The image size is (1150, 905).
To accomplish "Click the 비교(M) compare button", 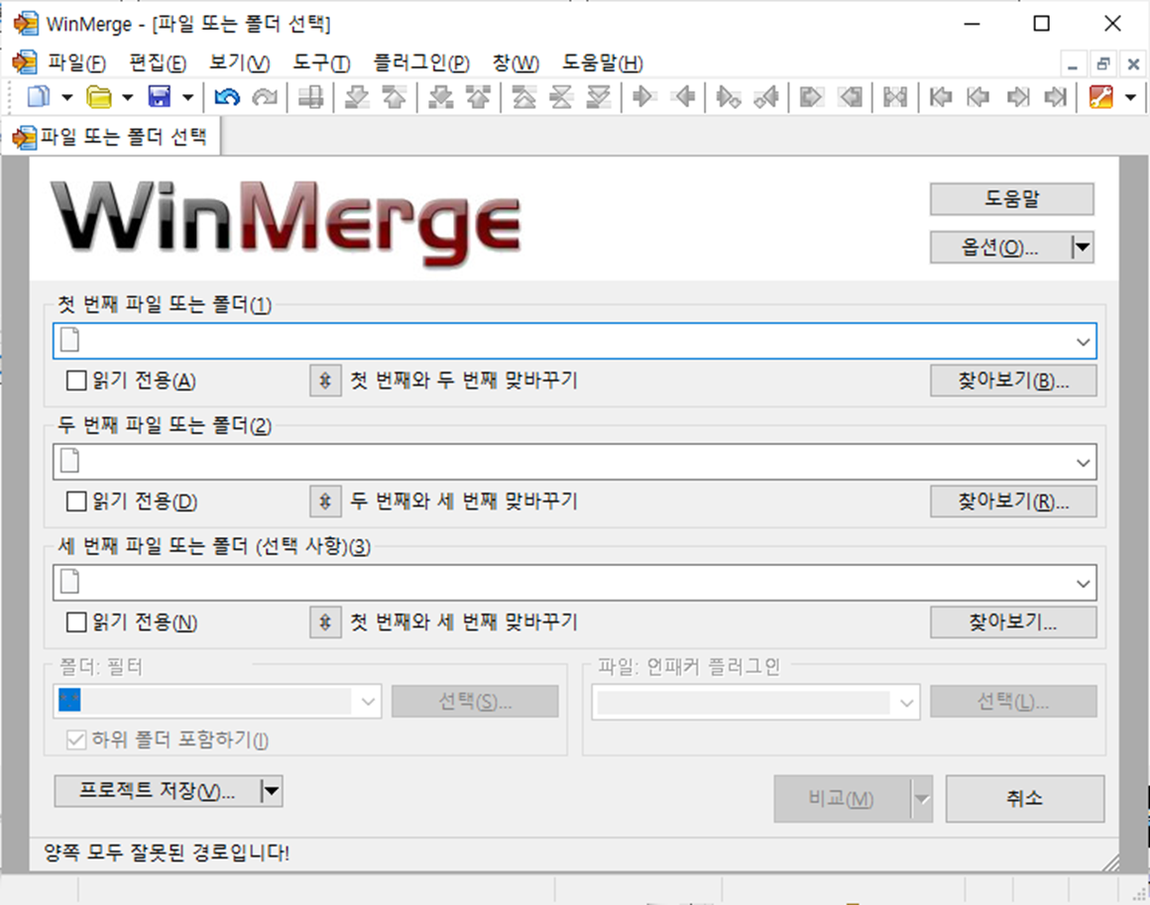I will click(x=842, y=799).
